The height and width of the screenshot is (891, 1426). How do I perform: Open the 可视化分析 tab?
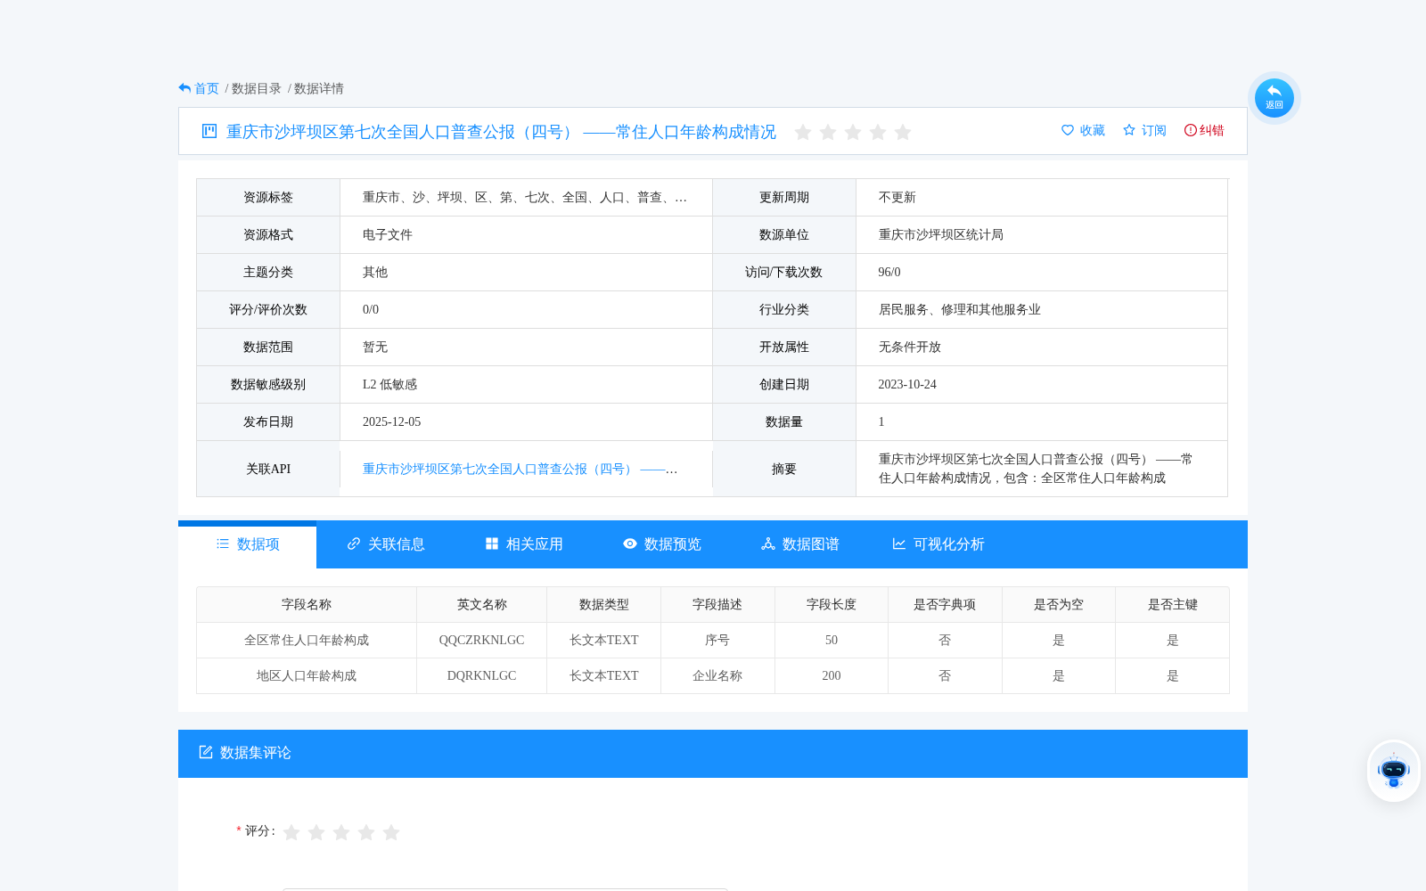(x=938, y=544)
